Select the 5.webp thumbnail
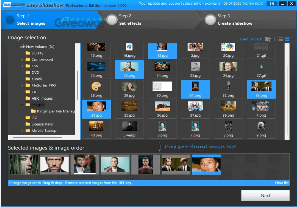297x207 pixels. click(129, 129)
